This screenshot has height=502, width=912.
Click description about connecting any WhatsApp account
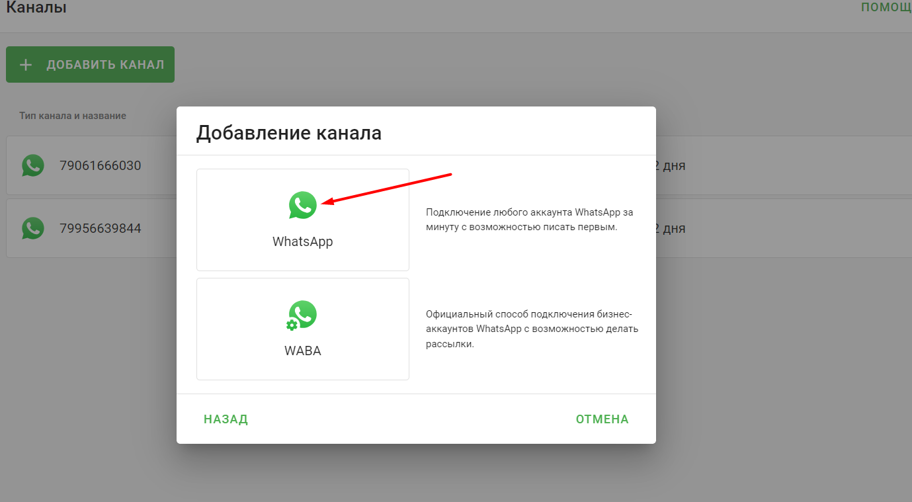click(530, 220)
